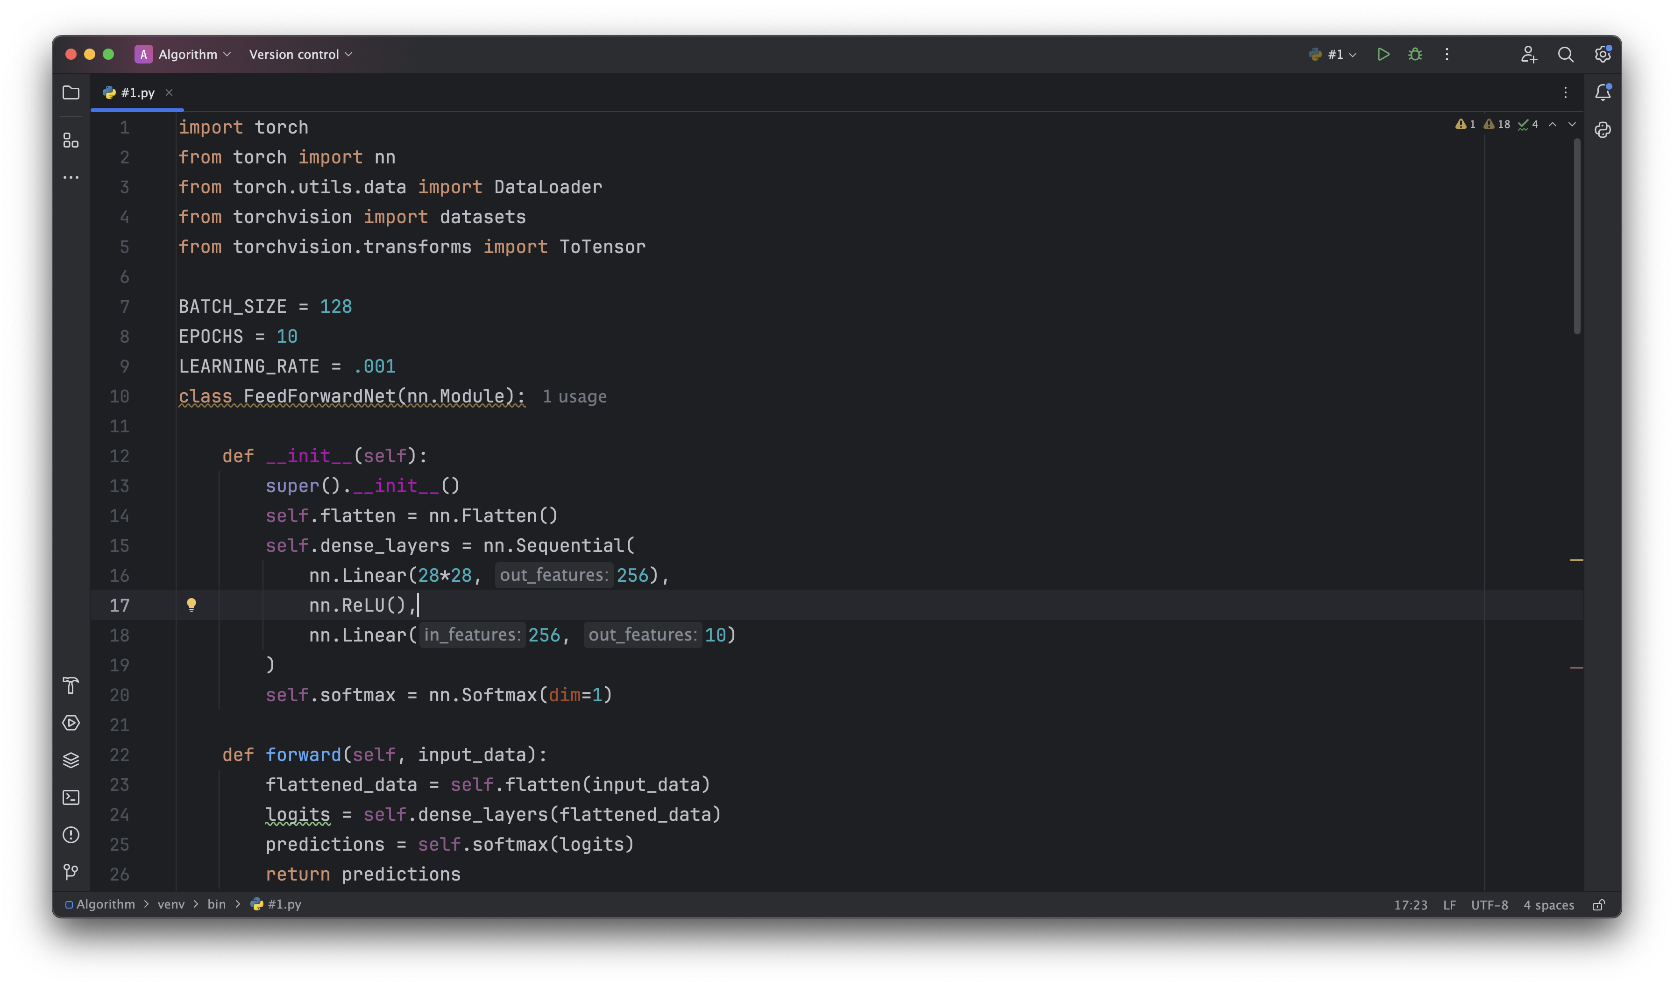Click the red error stripe marker
The width and height of the screenshot is (1674, 987).
[x=1576, y=667]
